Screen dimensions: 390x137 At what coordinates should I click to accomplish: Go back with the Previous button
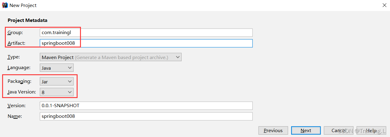tap(273, 131)
